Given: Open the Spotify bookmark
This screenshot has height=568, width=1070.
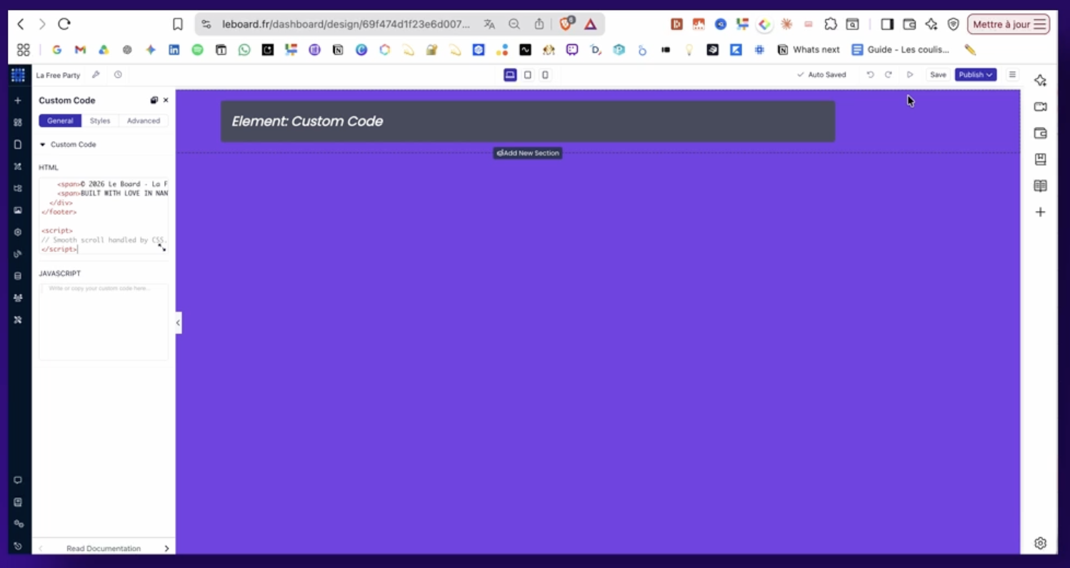Looking at the screenshot, I should (198, 50).
